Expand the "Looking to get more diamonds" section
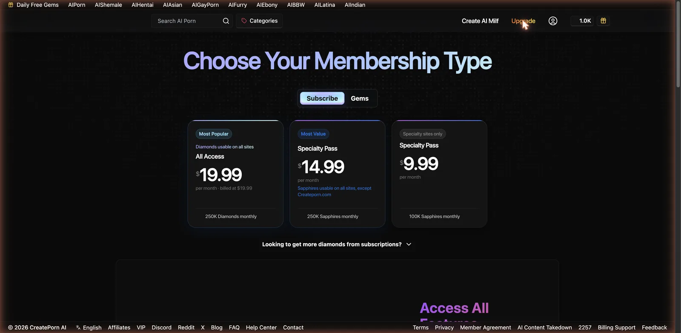This screenshot has width=681, height=333. coord(337,244)
